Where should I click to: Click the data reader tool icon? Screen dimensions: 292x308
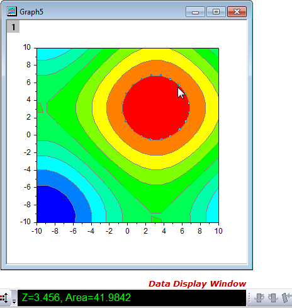4,298
